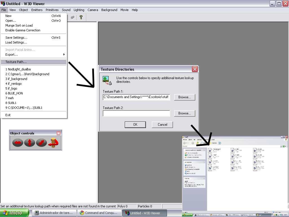Open the Emitters menu

click(x=37, y=10)
